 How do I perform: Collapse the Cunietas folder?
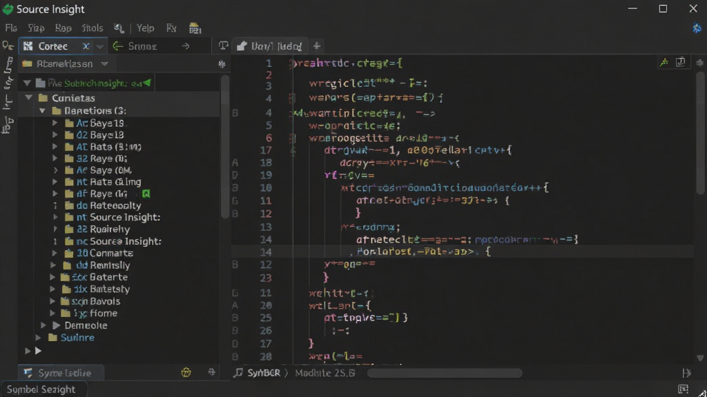pos(29,98)
